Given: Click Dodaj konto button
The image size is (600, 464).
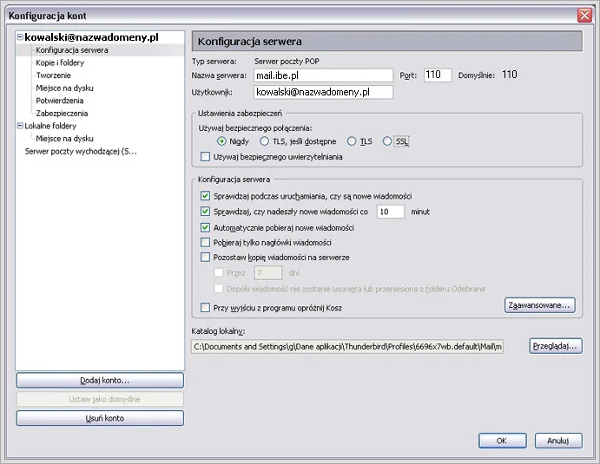Looking at the screenshot, I should (100, 381).
